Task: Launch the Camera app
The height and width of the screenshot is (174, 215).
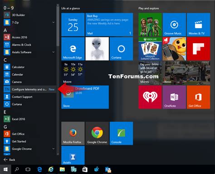Action: (29, 82)
